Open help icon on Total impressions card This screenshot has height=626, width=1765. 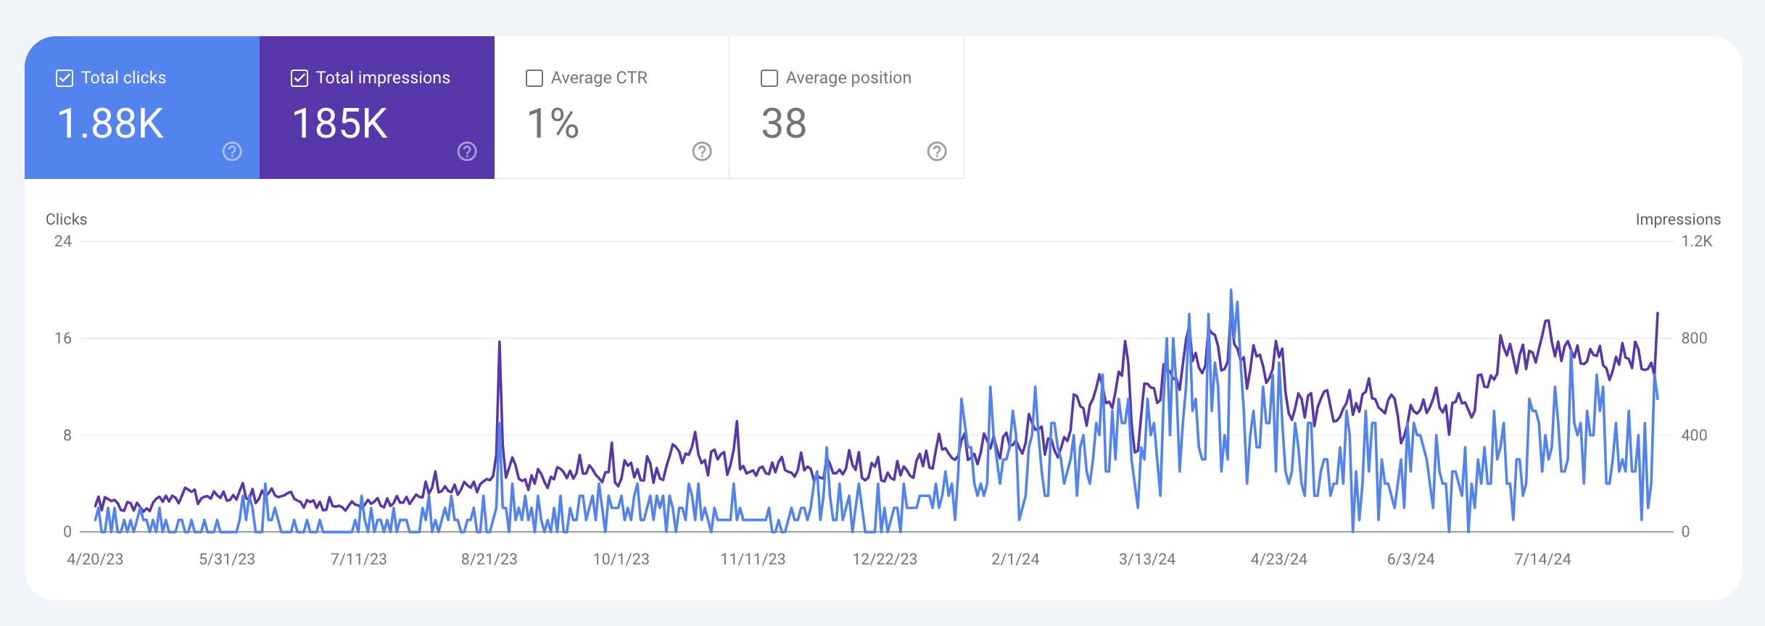point(467,151)
